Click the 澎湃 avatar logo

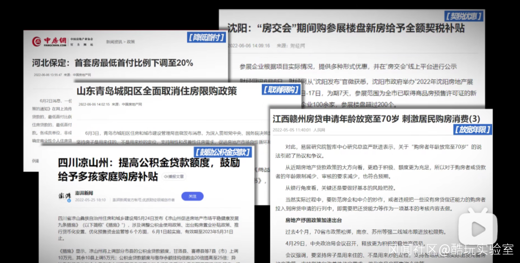click(x=65, y=197)
